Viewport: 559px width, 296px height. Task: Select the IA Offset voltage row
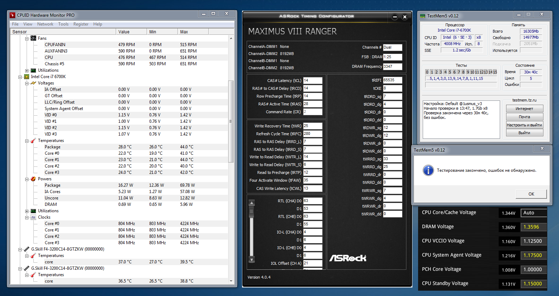[x=119, y=89]
